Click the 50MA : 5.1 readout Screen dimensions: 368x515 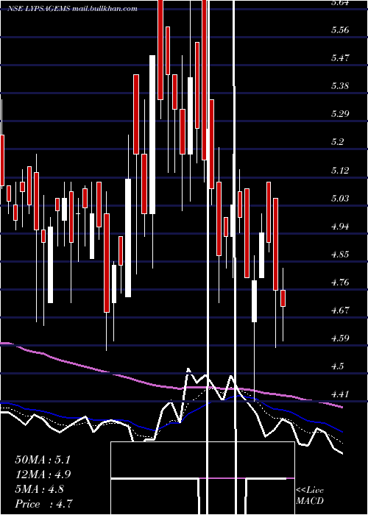[43, 460]
